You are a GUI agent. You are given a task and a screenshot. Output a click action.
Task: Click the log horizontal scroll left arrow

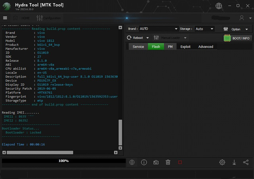[4, 153]
